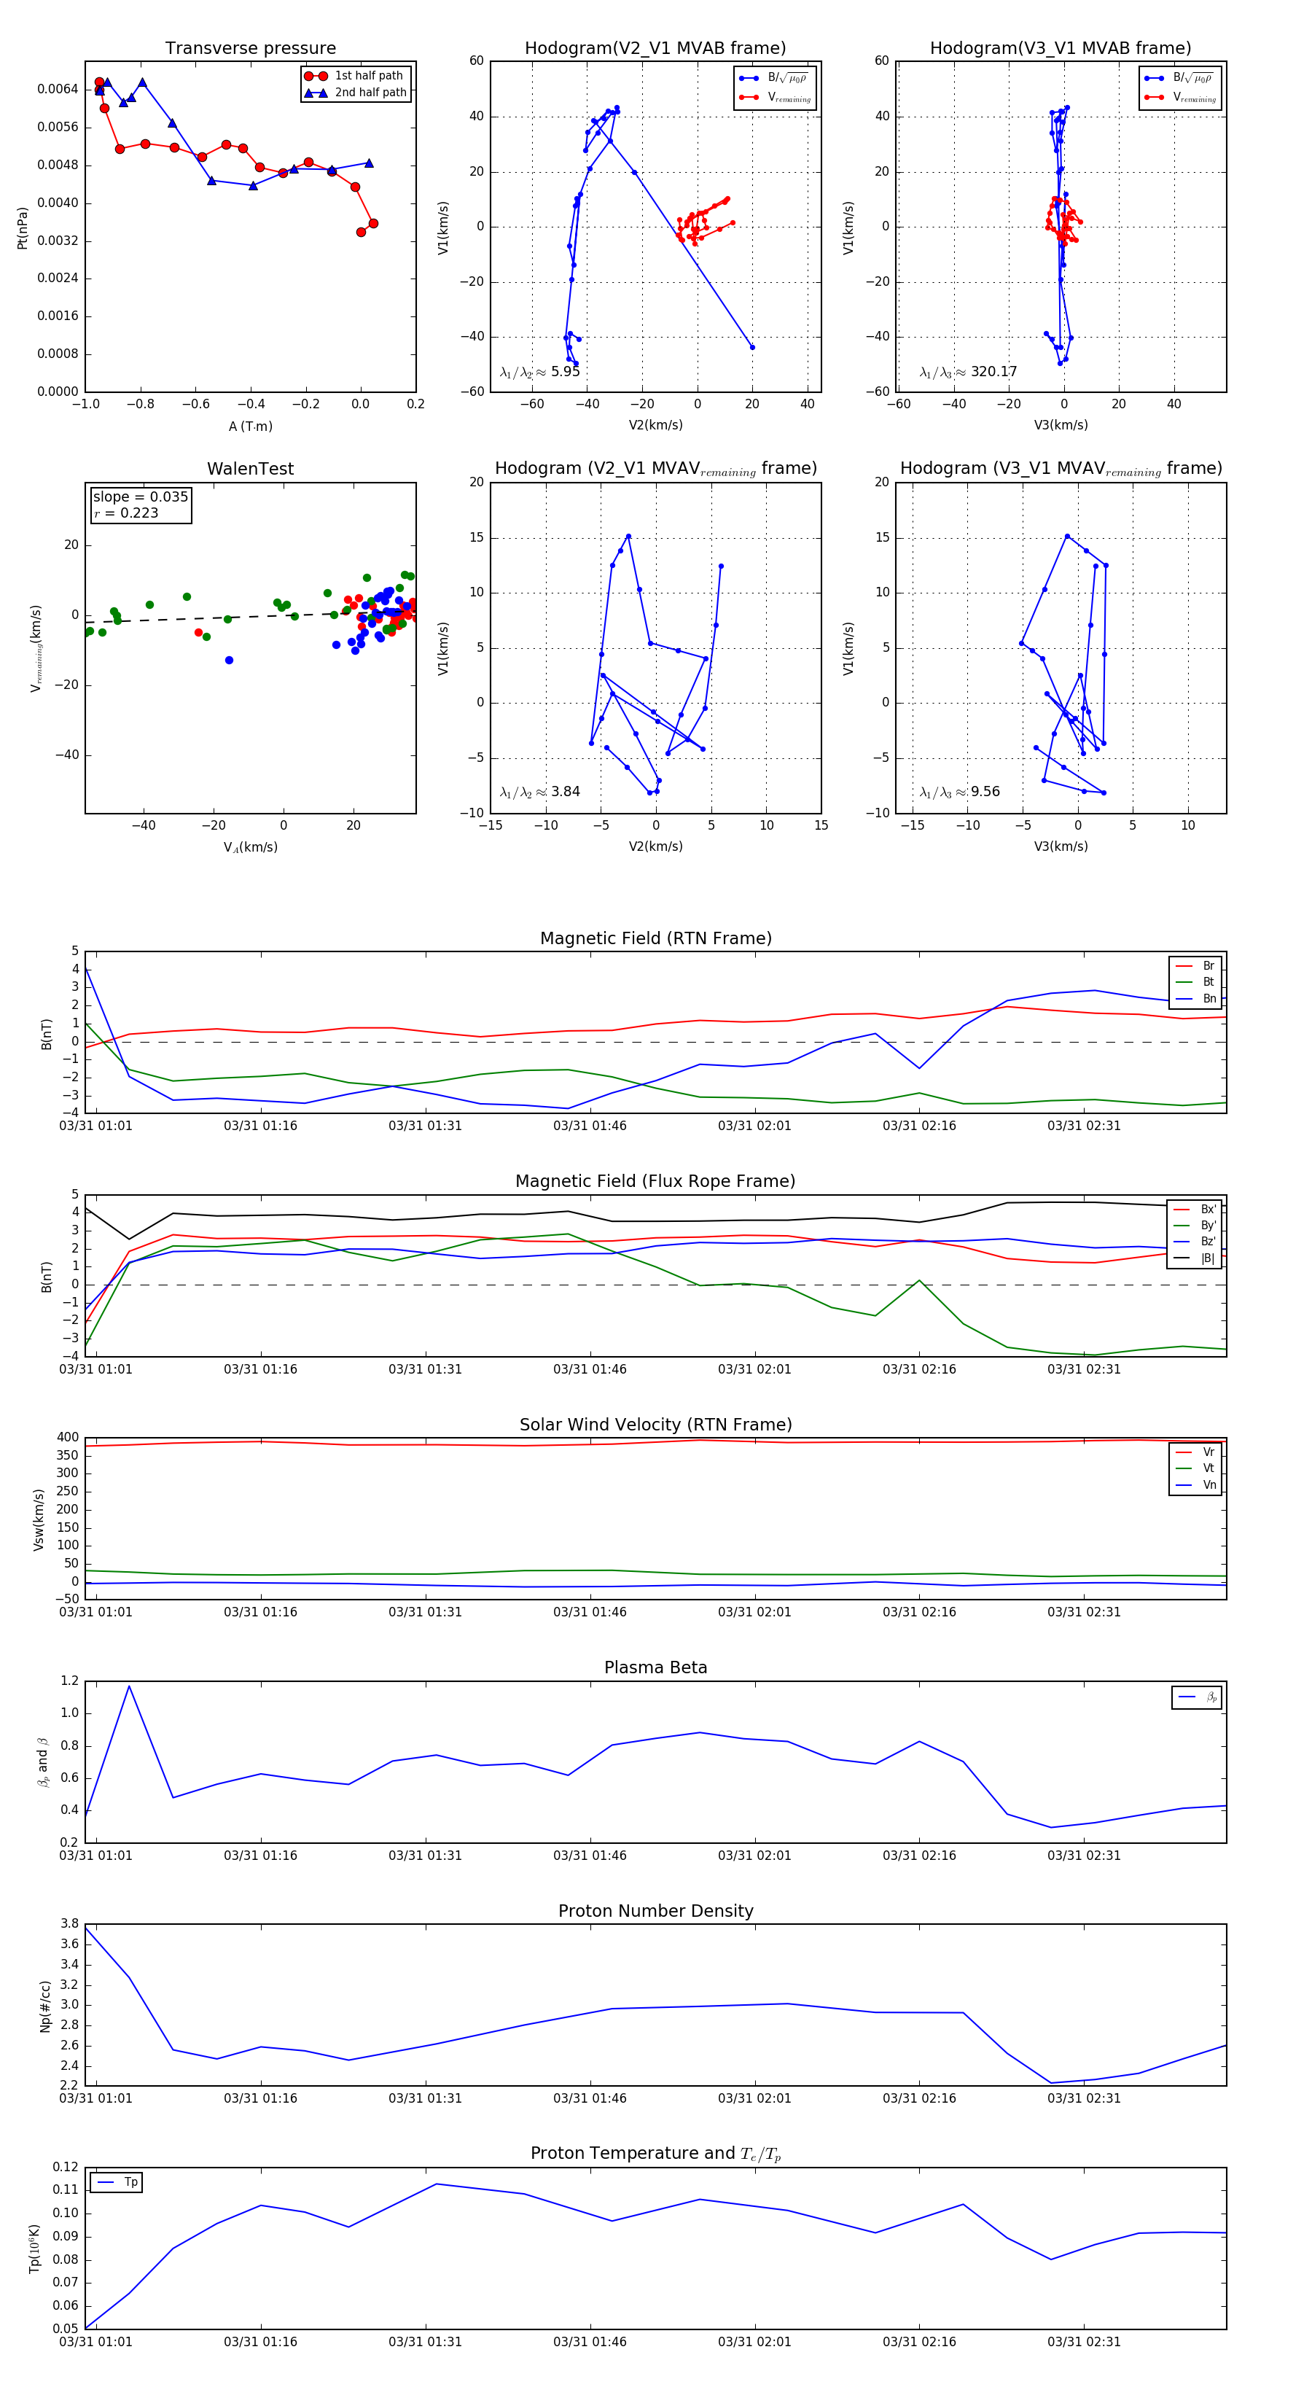This screenshot has height=2406, width=1312.
Task: Click the plasma beta peak near 03/31 01:01
Action: point(129,1686)
